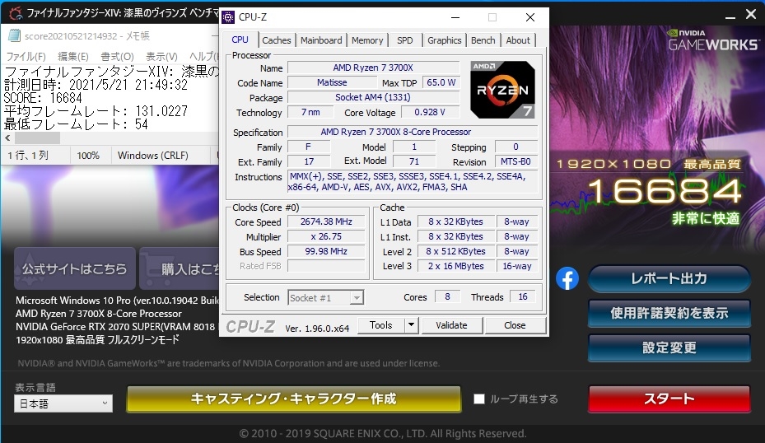Click the Code Name value Matisse
The image size is (765, 443).
point(332,82)
